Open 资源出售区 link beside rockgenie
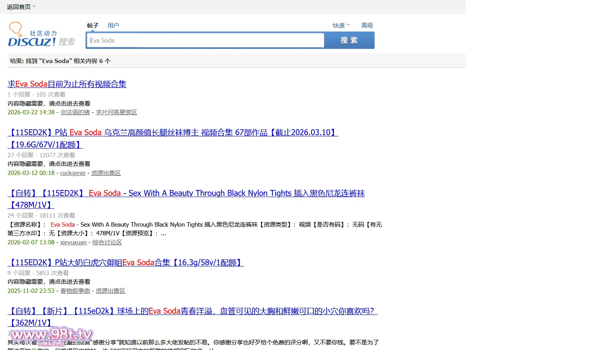The height and width of the screenshot is (350, 608). click(x=106, y=173)
